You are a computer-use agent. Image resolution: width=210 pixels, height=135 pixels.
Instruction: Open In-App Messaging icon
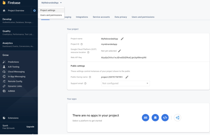pos(4,77)
